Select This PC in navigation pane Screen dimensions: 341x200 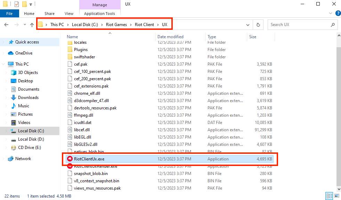click(x=22, y=64)
